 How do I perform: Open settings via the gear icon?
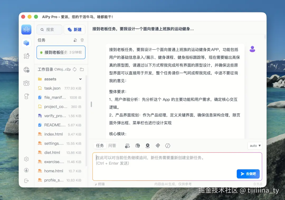26,159
